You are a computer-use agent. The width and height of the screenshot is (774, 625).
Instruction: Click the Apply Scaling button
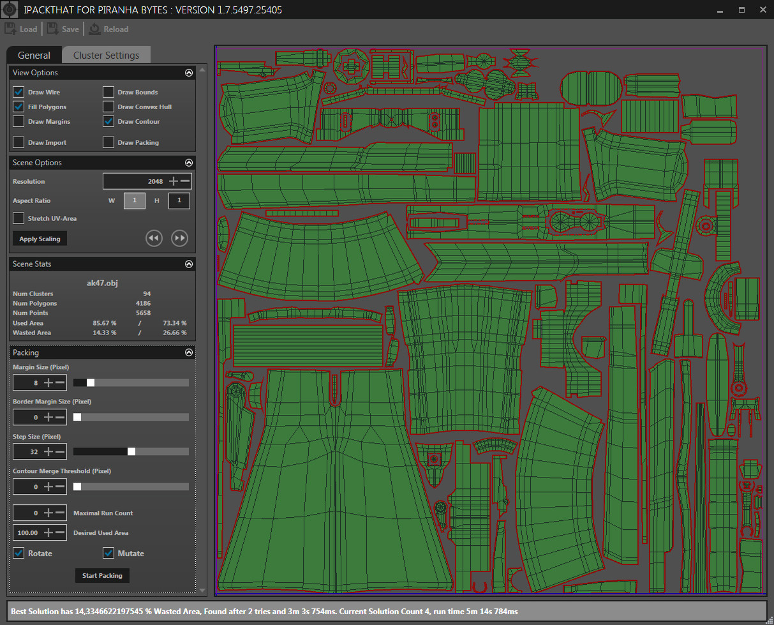[x=39, y=238]
